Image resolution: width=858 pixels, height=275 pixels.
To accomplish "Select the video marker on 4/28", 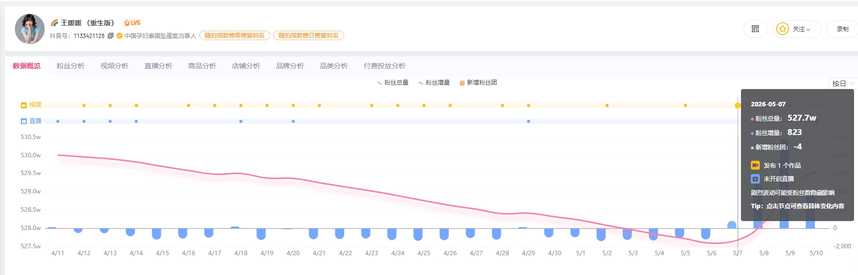I will (502, 105).
